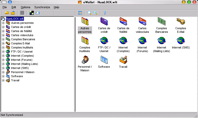Select the Software icon in right pane
The image size is (198, 118).
click(x=104, y=60)
